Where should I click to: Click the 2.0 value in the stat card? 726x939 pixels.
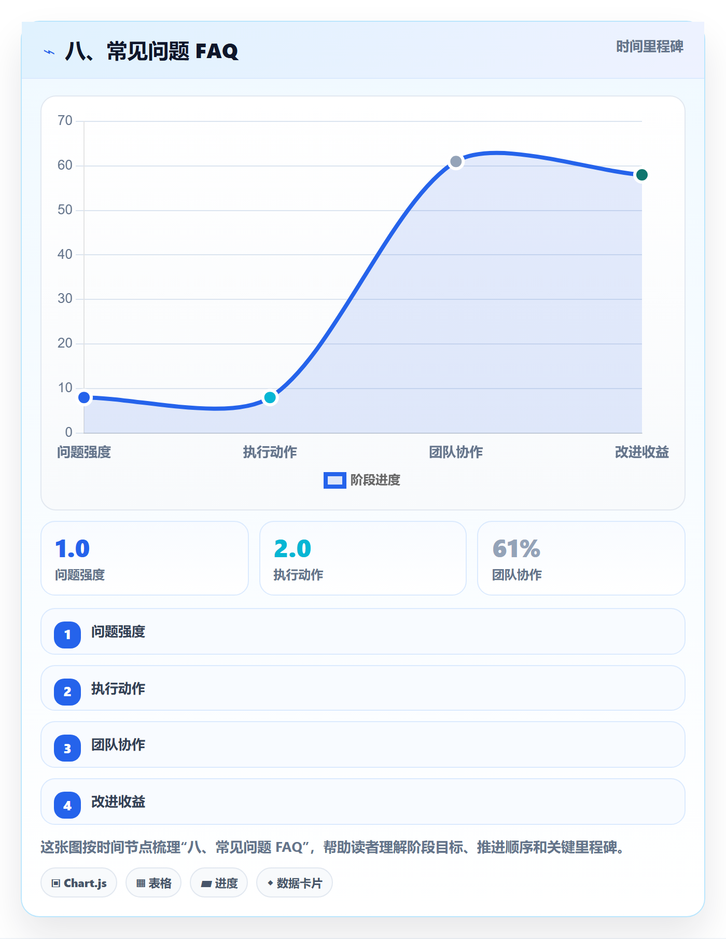(x=292, y=549)
